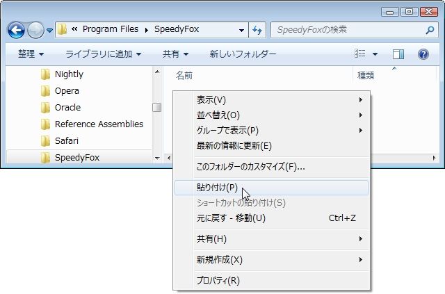Viewport: 445px width, 294px height.
Task: Click the Nightly folder icon
Action: (45, 74)
